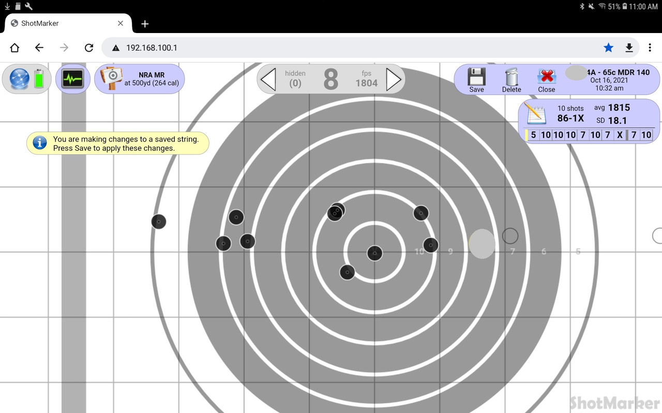Image resolution: width=662 pixels, height=413 pixels.
Task: Go to next shot with right arrow
Action: coord(394,80)
